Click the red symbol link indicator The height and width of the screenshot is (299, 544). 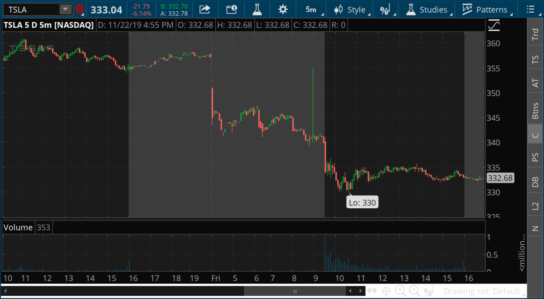(79, 9)
